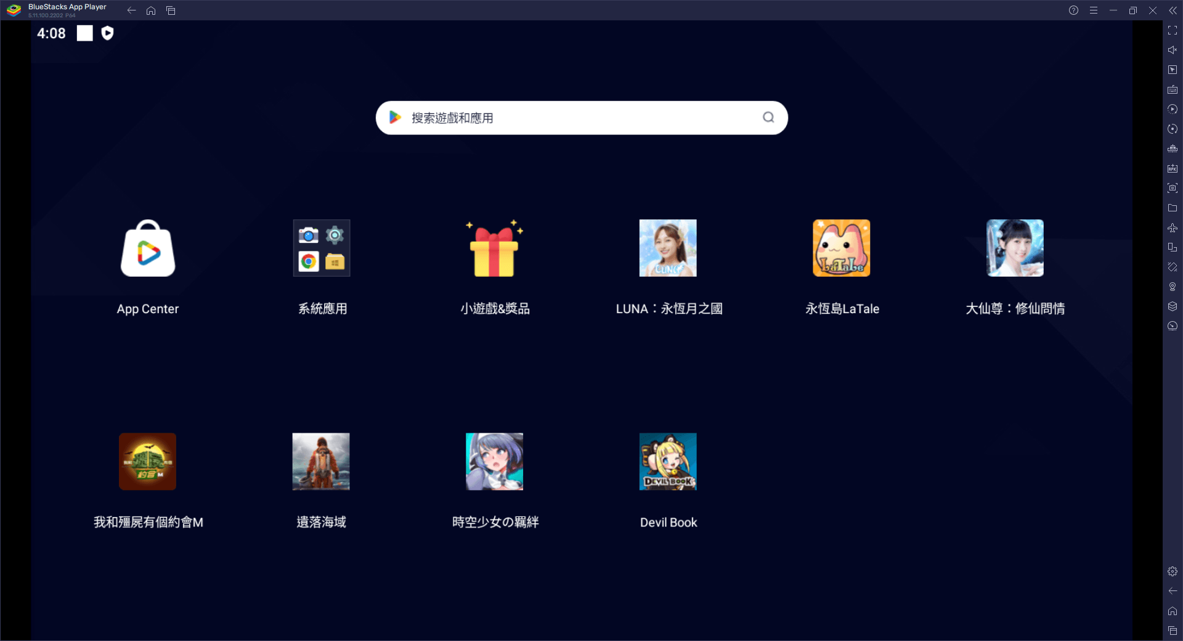Viewport: 1183px width, 641px height.
Task: Toggle fullscreen from the side toolbar
Action: (x=1173, y=30)
